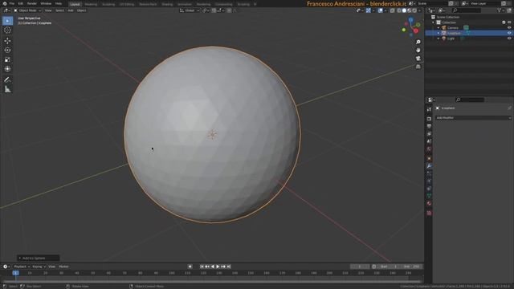
Task: Expand the Icosphere item in outliner
Action: pyautogui.click(x=439, y=33)
